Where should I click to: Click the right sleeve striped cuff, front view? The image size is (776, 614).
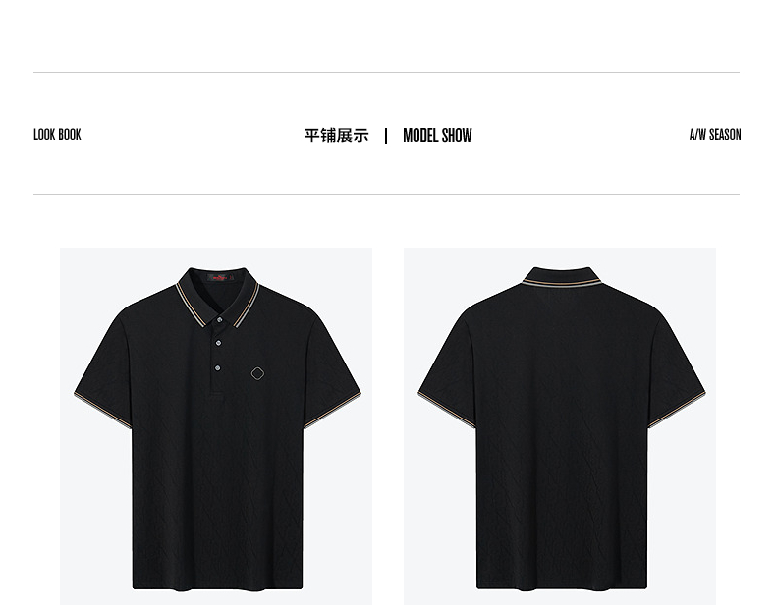tap(332, 410)
